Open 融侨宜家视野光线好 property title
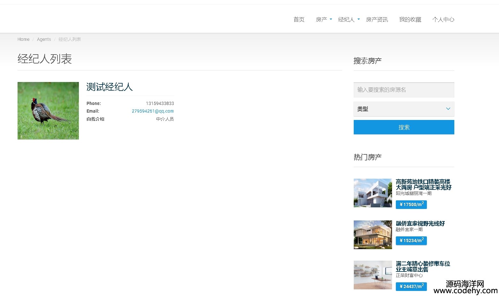The height and width of the screenshot is (297, 499). point(420,224)
